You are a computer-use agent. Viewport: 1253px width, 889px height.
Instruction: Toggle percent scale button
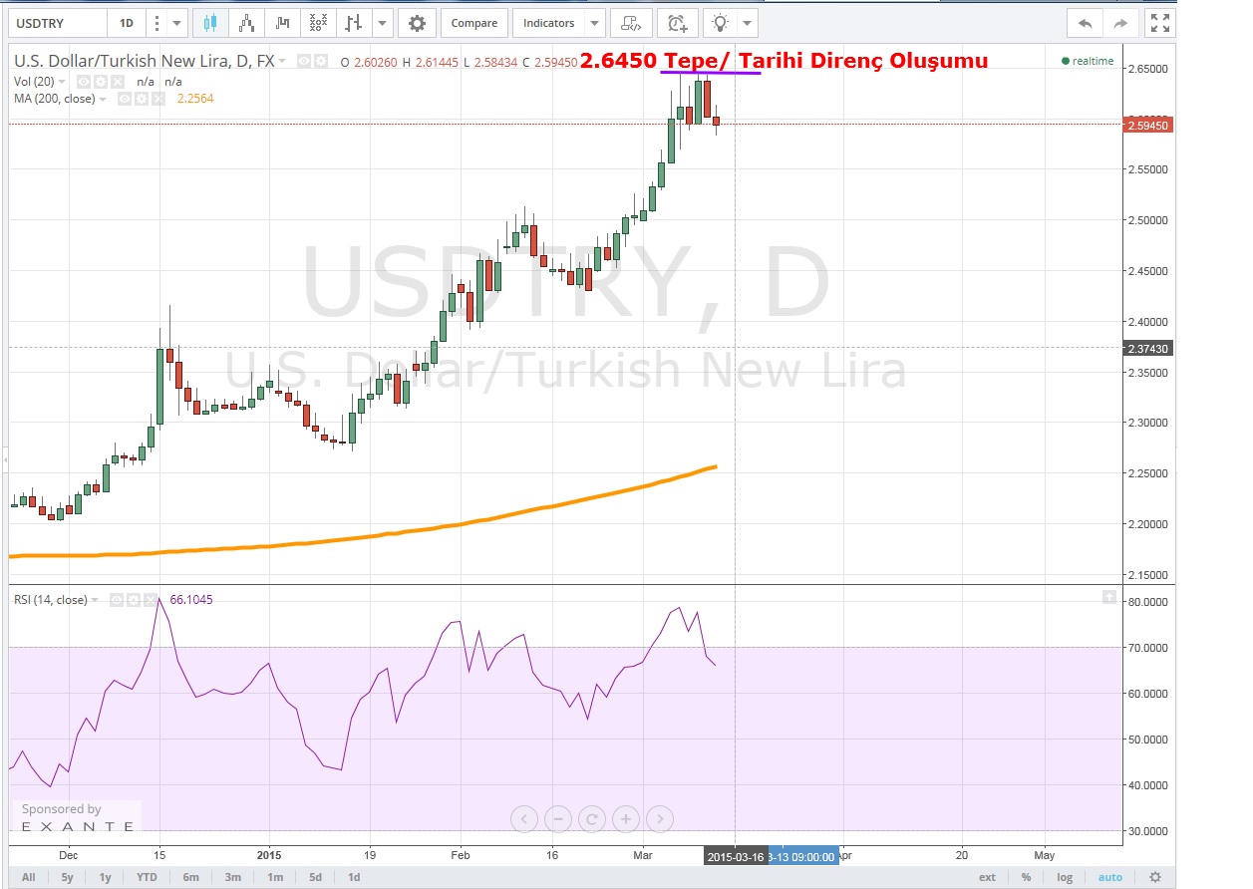(1026, 877)
